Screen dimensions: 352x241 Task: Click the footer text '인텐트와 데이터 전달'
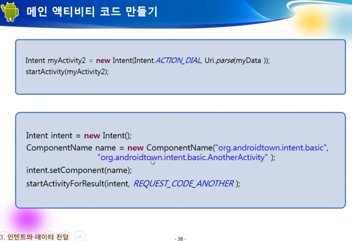click(x=38, y=237)
